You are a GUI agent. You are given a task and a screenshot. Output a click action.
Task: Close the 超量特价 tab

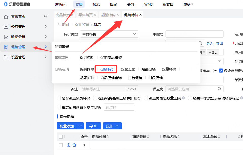(118, 15)
